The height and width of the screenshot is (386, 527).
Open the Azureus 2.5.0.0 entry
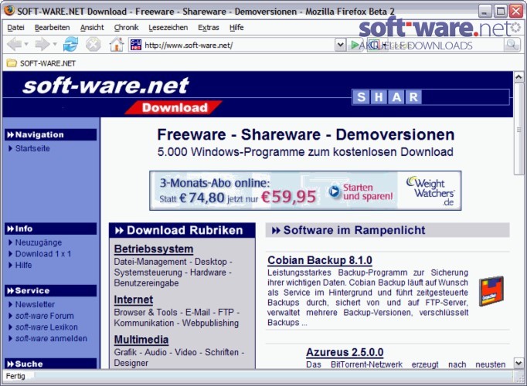(345, 352)
